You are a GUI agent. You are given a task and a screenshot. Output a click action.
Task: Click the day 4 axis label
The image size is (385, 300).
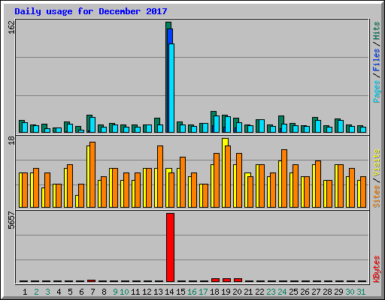click(x=59, y=292)
